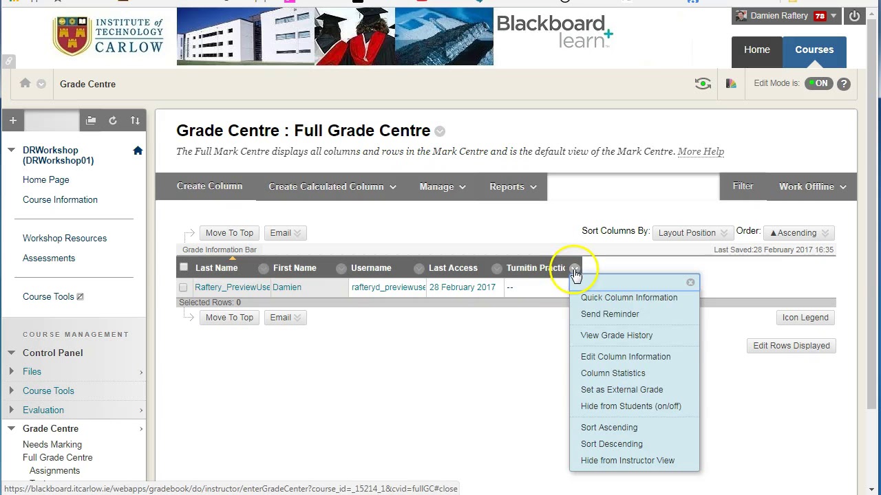Open Last Access column options chevron
The height and width of the screenshot is (495, 881).
(x=496, y=268)
